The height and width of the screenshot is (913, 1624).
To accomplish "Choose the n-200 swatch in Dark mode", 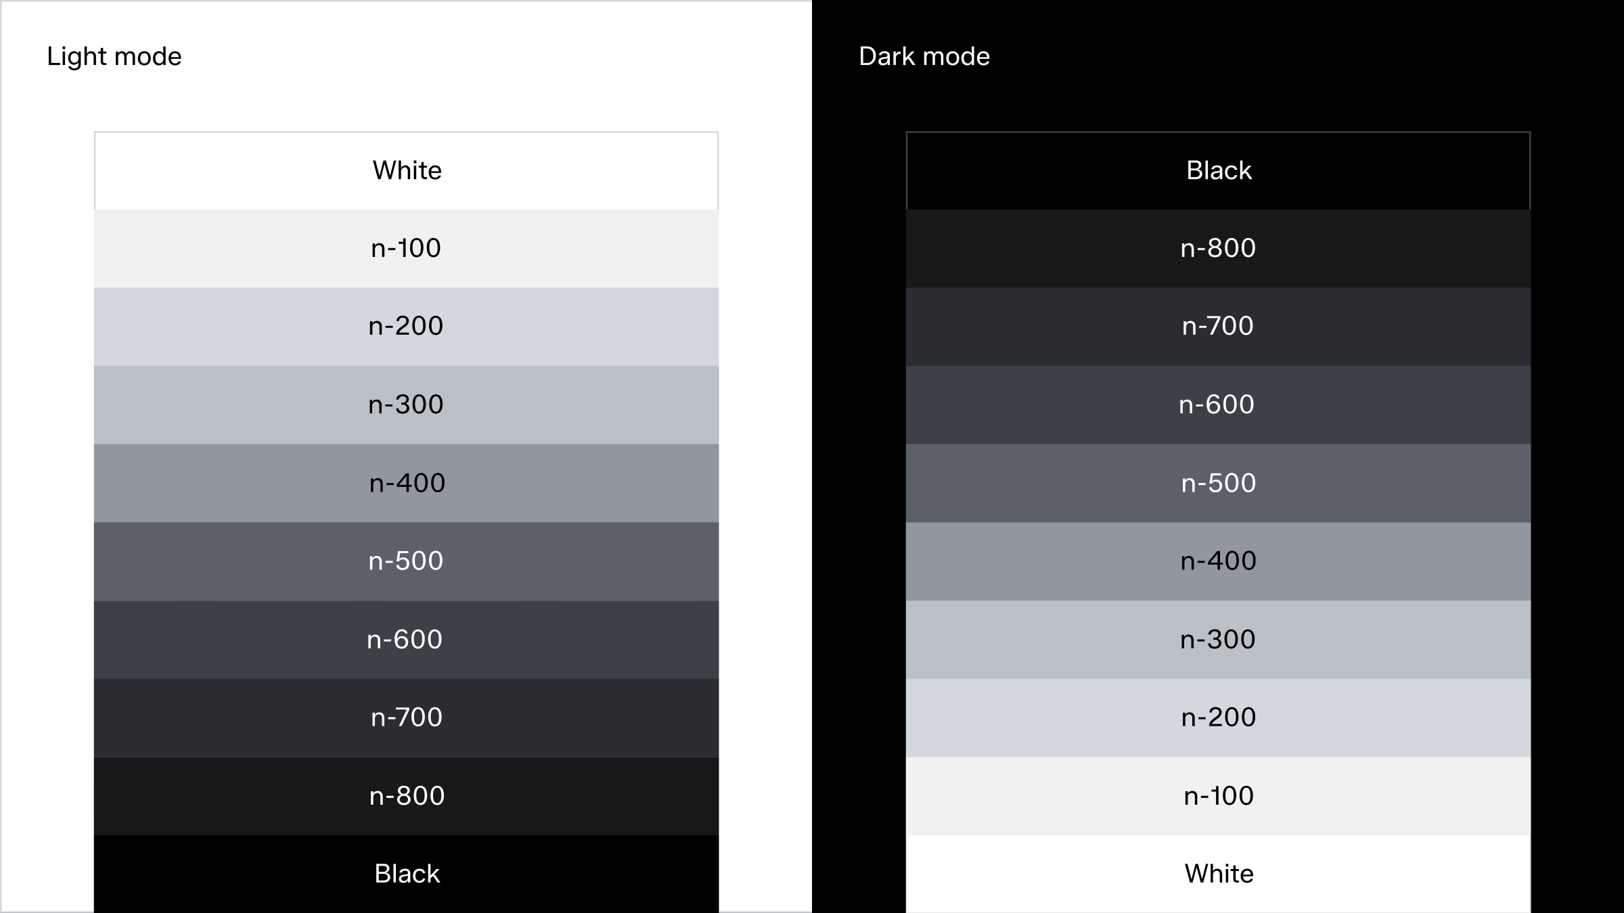I will [1218, 718].
